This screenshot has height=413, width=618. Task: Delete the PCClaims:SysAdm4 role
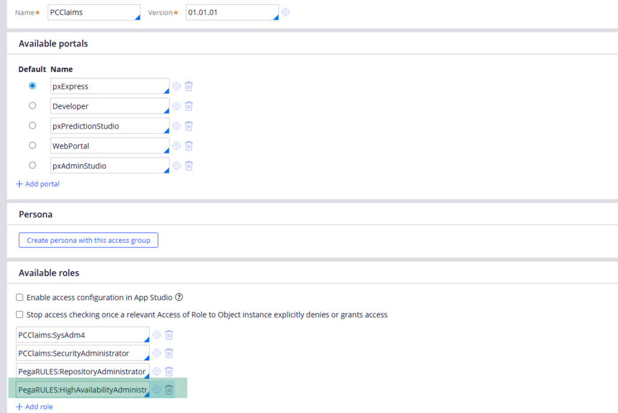pyautogui.click(x=169, y=335)
